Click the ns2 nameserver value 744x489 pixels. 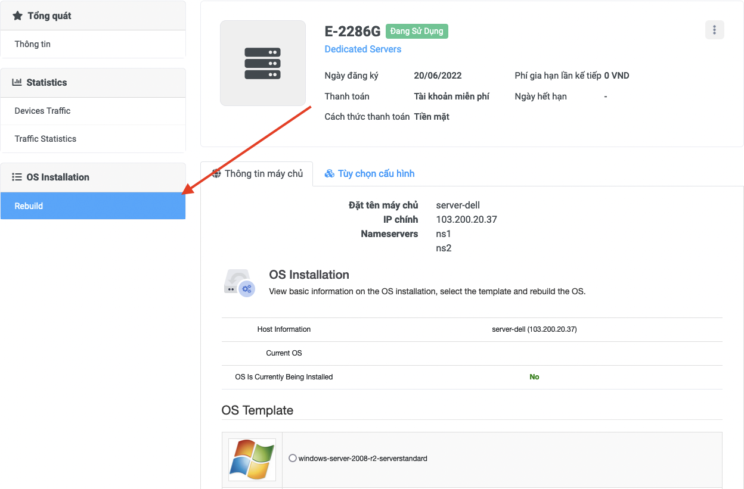coord(444,248)
